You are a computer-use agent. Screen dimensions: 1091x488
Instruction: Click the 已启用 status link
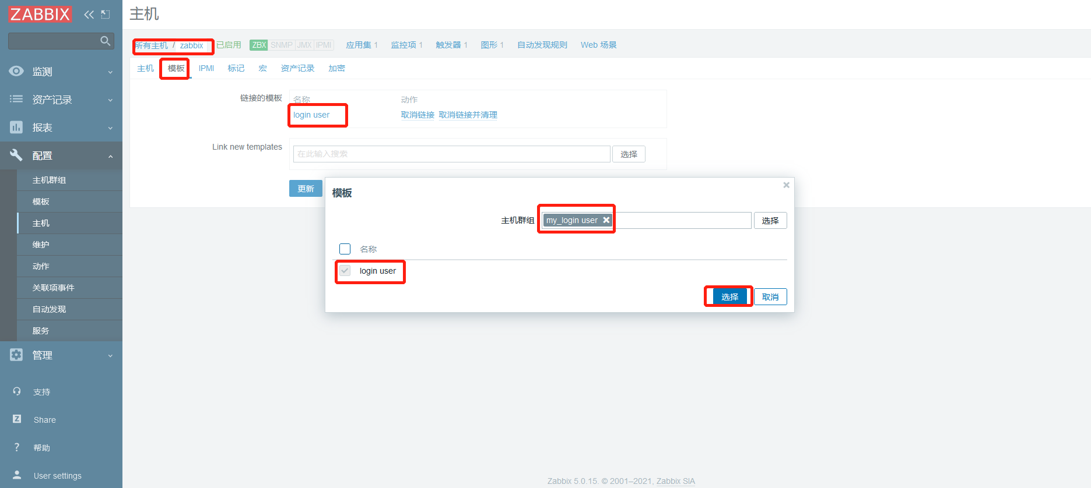229,45
